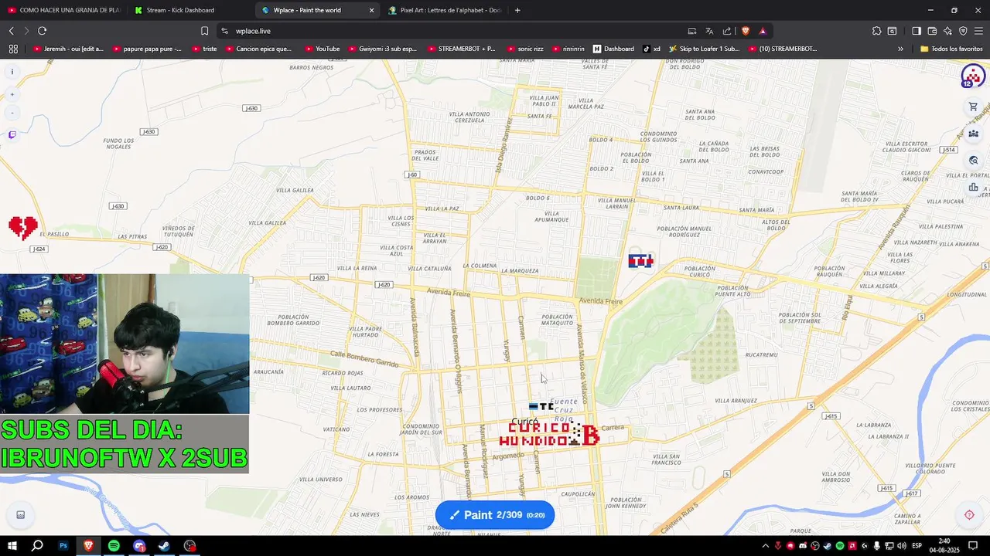
Task: Open the volume control in tray
Action: click(x=902, y=546)
